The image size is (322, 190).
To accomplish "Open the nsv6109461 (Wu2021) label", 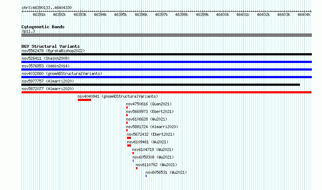I will click(148, 142).
